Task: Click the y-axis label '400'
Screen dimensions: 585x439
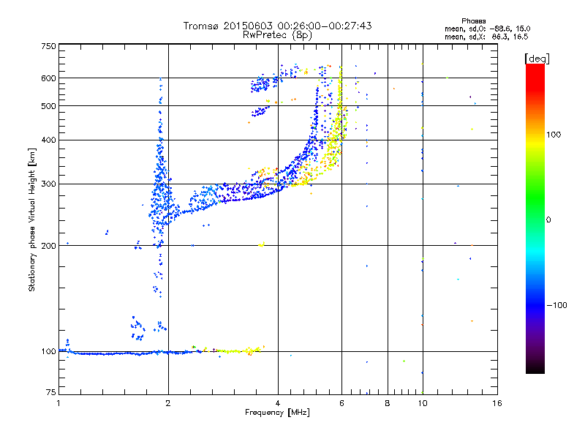Action: click(x=48, y=140)
